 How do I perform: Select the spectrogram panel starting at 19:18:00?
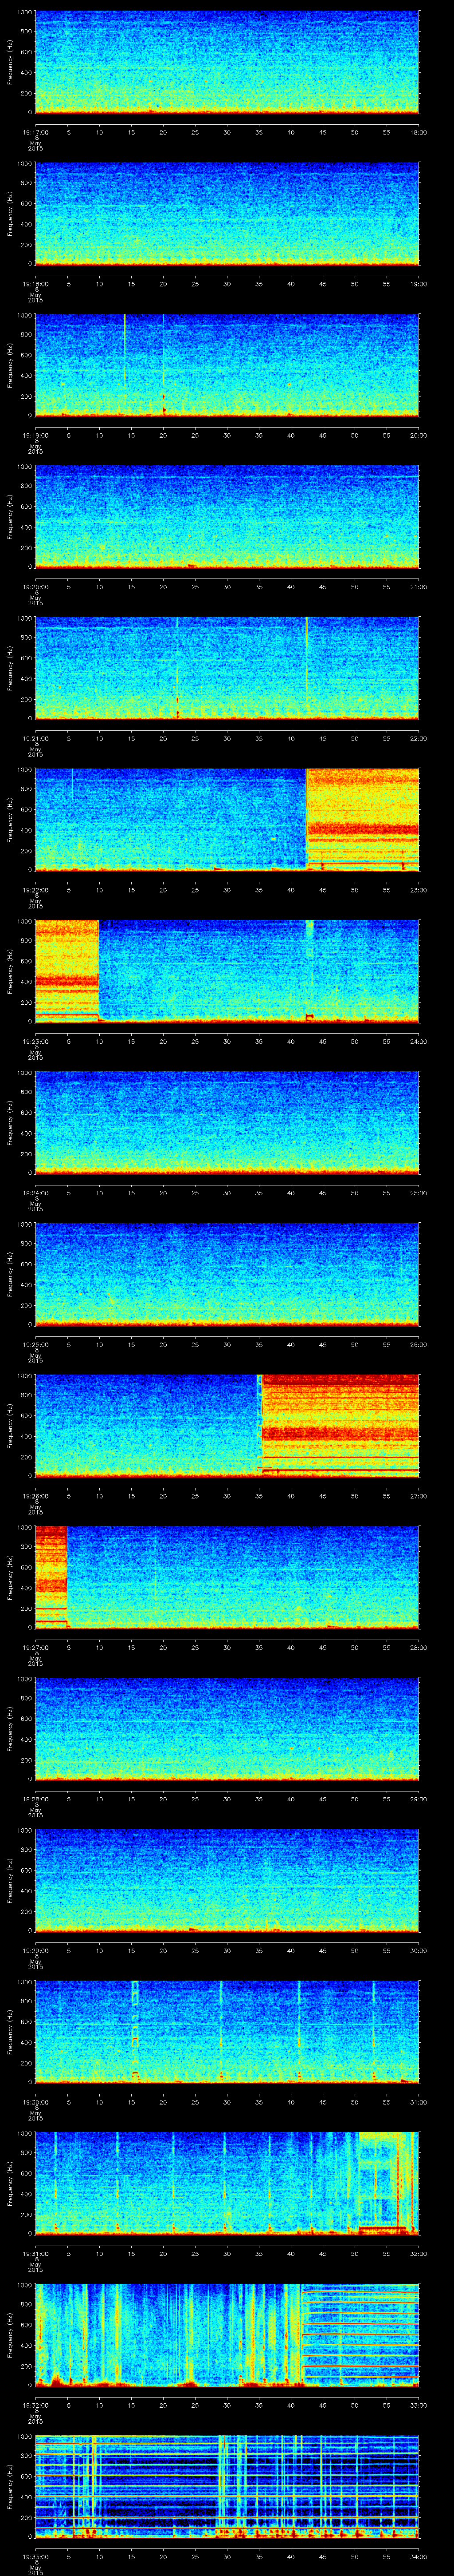pyautogui.click(x=227, y=213)
